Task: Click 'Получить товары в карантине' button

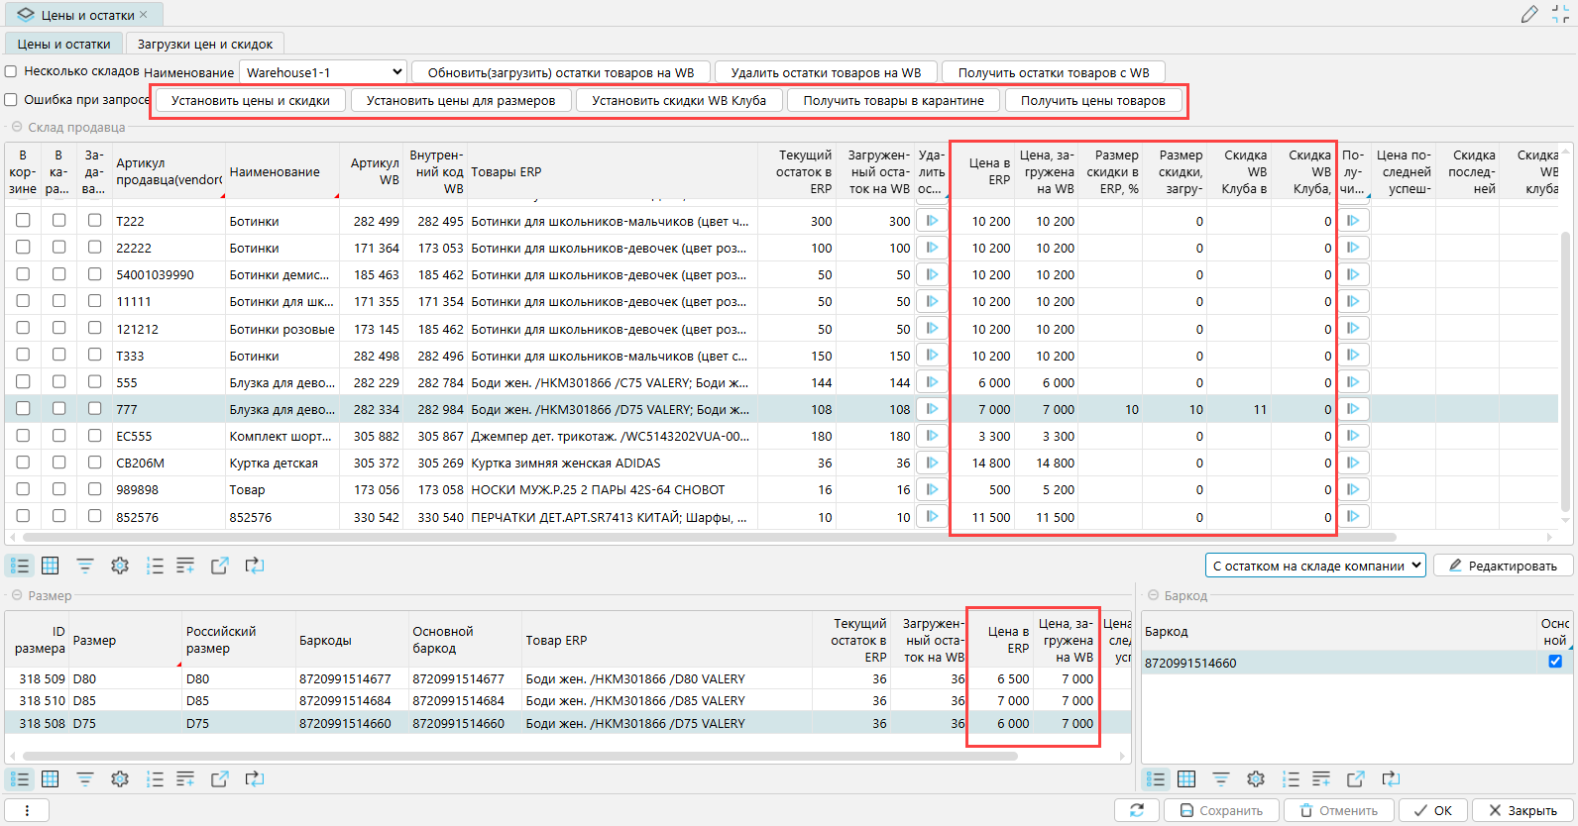Action: click(x=894, y=100)
